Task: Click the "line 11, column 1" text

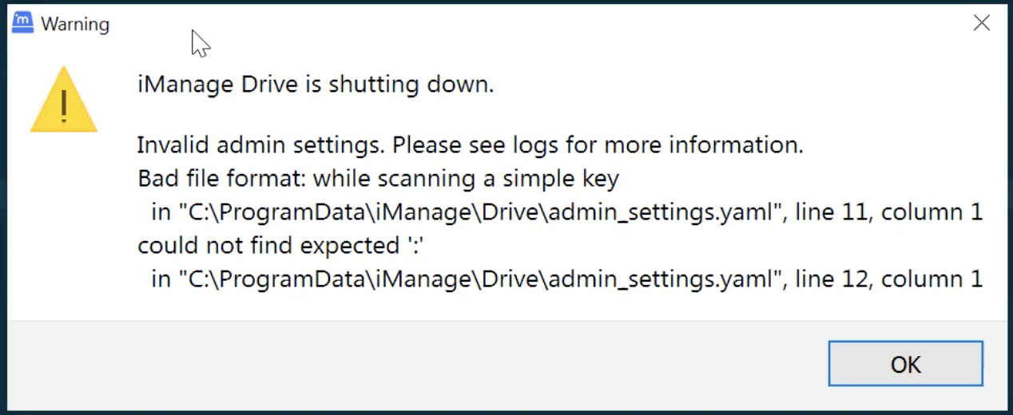Action: [x=889, y=213]
